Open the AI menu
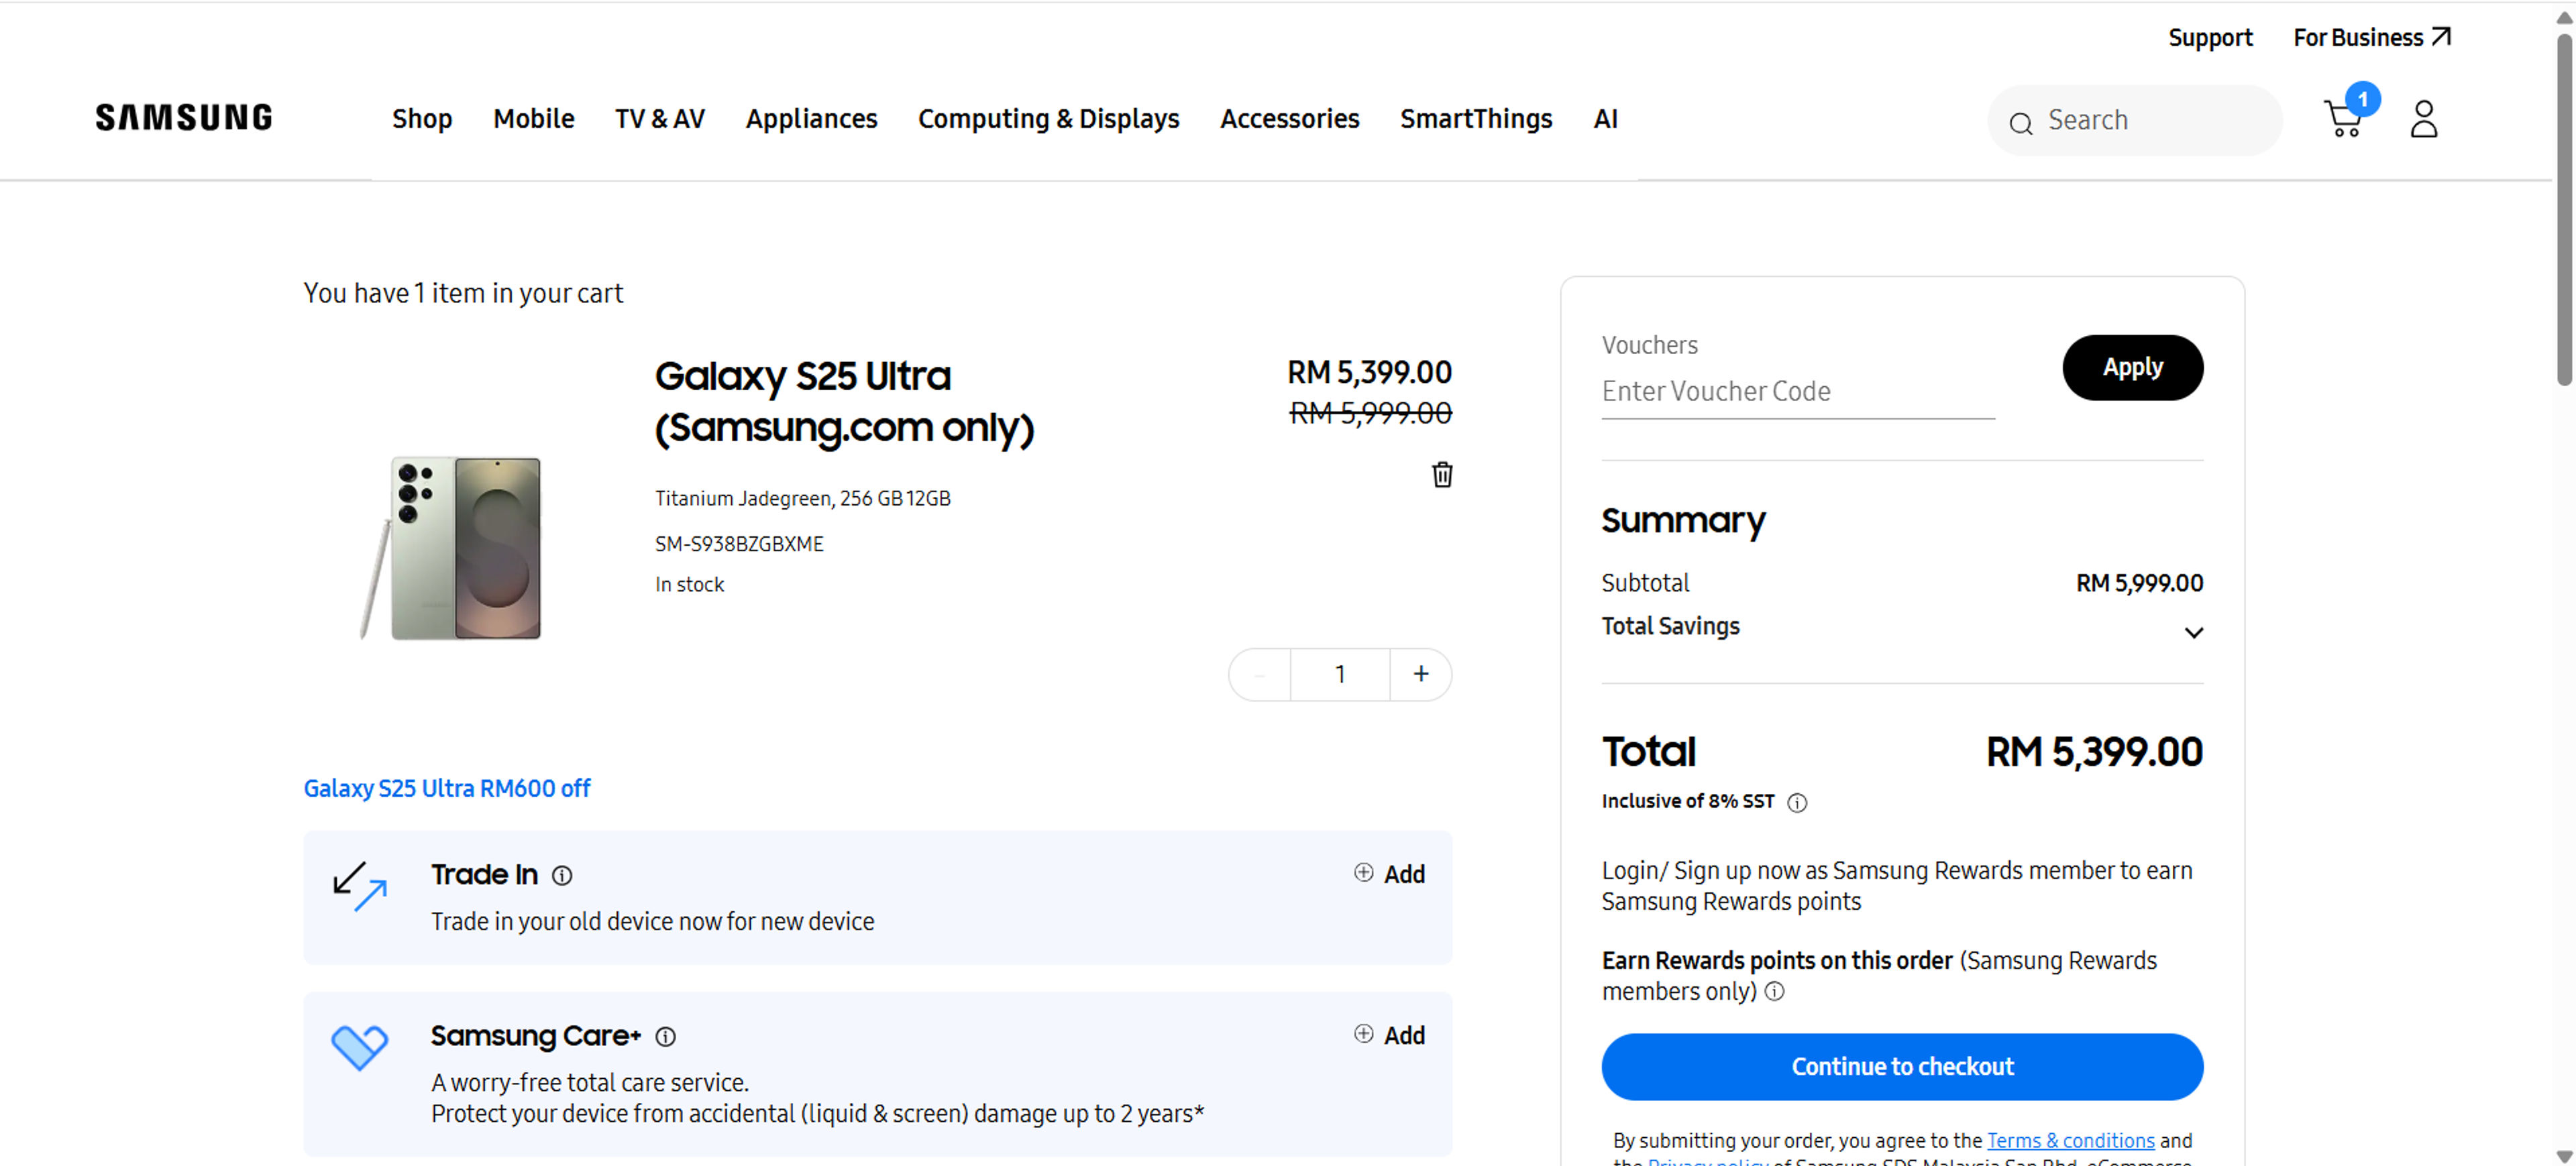The image size is (2576, 1166). click(x=1605, y=119)
